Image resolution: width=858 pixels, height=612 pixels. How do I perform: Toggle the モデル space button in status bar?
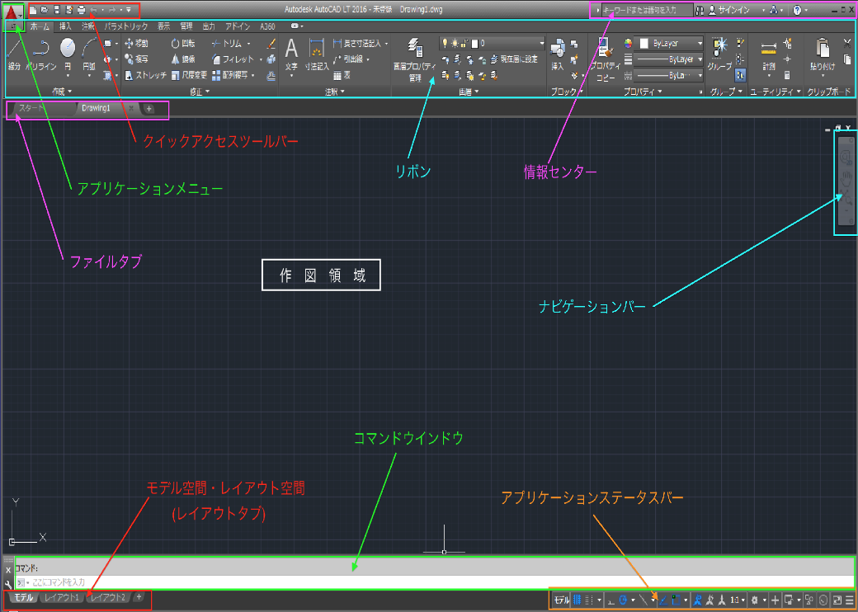pyautogui.click(x=562, y=600)
